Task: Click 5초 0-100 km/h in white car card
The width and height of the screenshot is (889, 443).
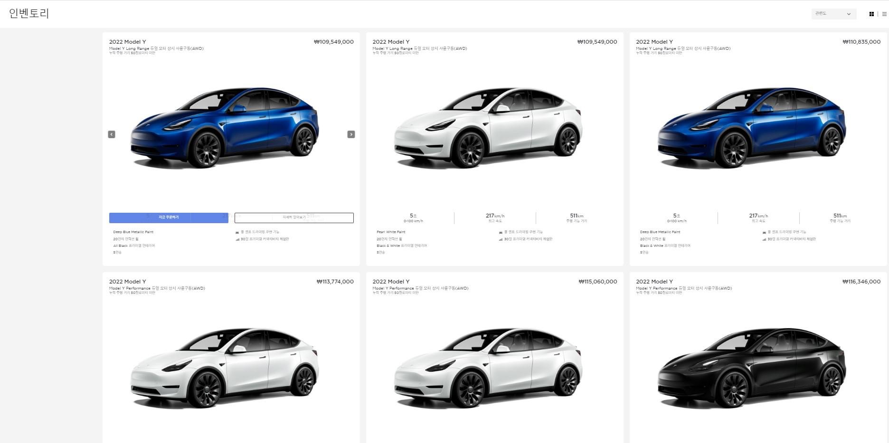Action: pyautogui.click(x=413, y=218)
